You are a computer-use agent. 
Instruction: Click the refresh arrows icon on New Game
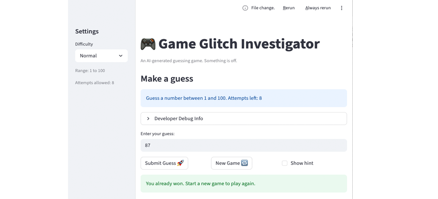coord(244,163)
